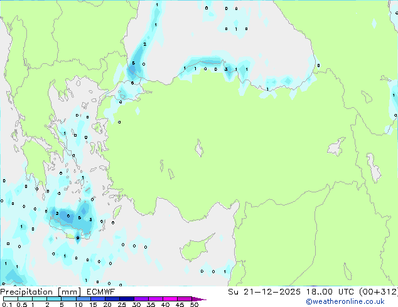Click the 20–25 mm dark blue swatch

[112, 299]
